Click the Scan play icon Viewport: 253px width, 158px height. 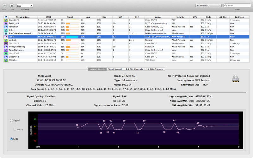coord(4,6)
